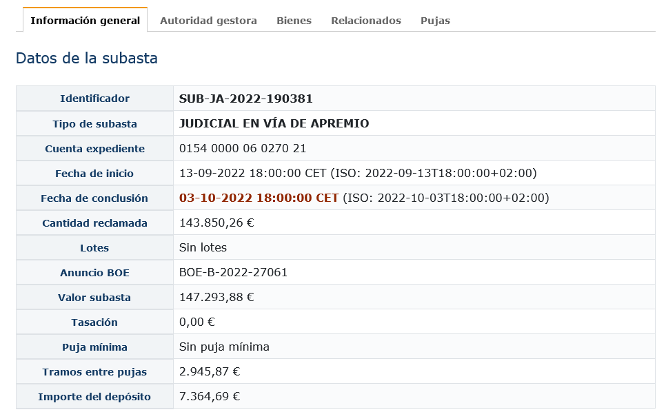Click the Valor subasta amount 147.293,88 €
The height and width of the screenshot is (412, 666).
click(x=216, y=297)
